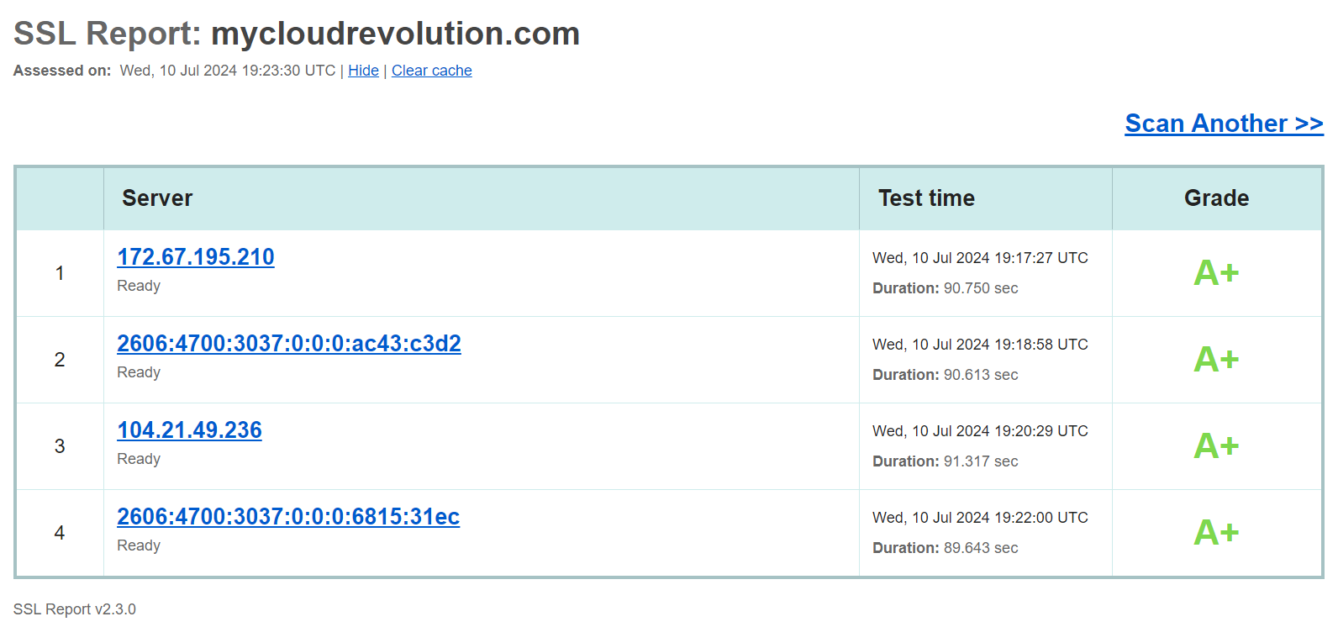Open server 172.67.195.210 report details
The width and height of the screenshot is (1338, 627).
tap(196, 257)
